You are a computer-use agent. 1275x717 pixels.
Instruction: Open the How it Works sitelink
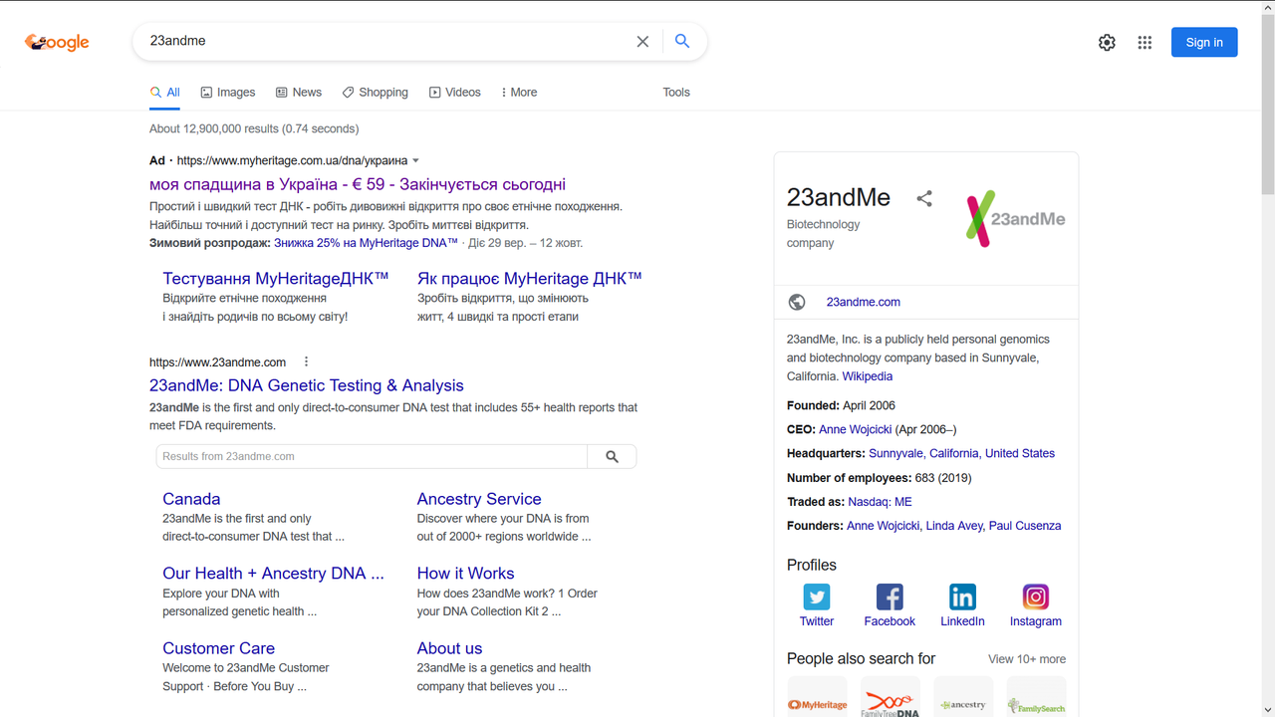click(465, 574)
